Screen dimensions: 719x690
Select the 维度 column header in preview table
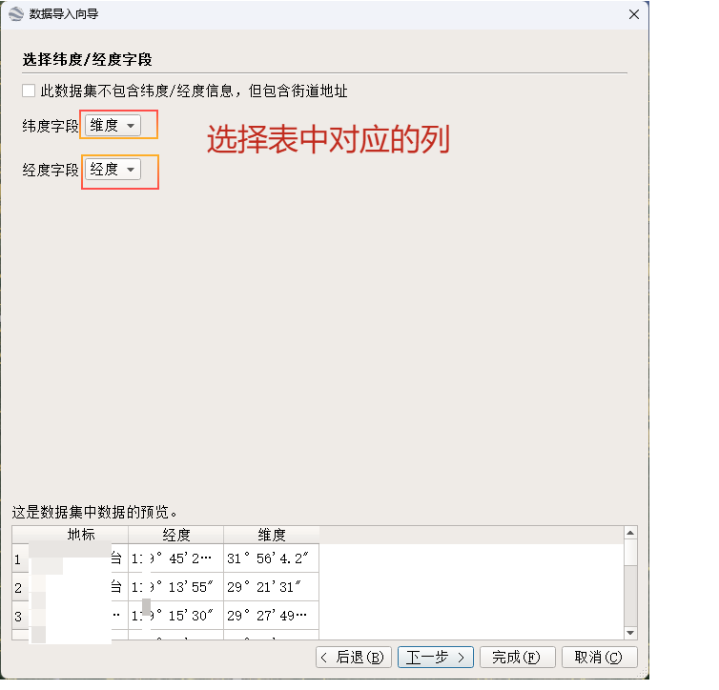pyautogui.click(x=271, y=535)
